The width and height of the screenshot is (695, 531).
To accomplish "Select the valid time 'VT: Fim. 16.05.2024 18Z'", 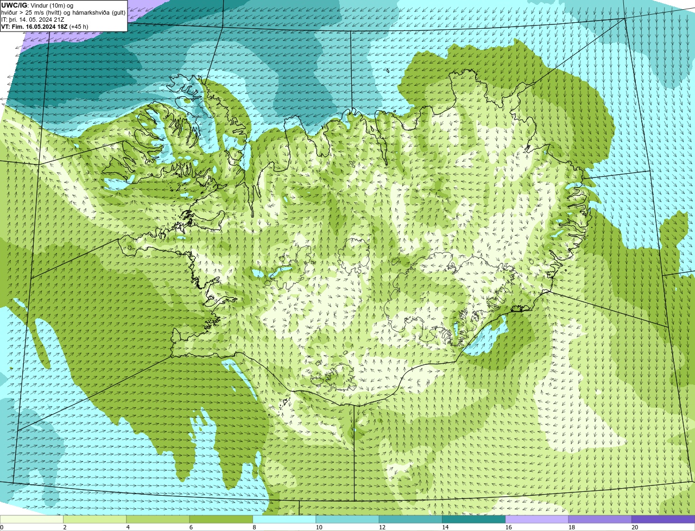I will coord(34,27).
